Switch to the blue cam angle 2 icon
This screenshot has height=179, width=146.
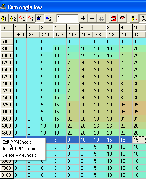click(x=49, y=18)
